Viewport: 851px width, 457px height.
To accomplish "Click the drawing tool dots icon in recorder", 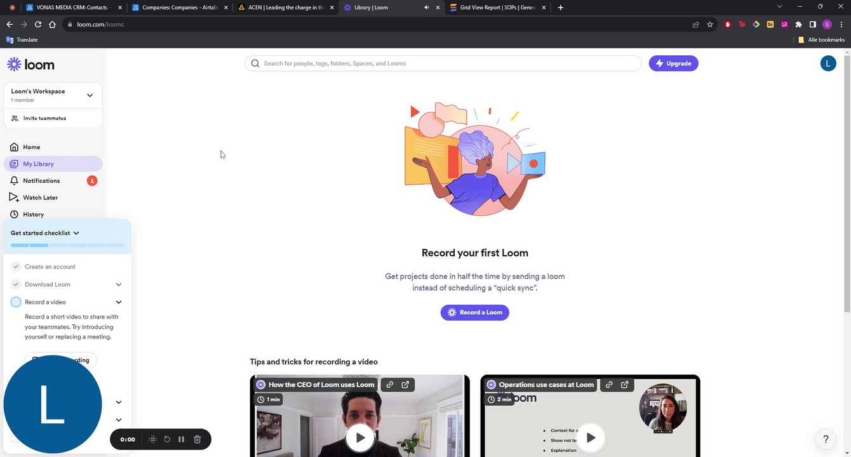I will pyautogui.click(x=152, y=439).
